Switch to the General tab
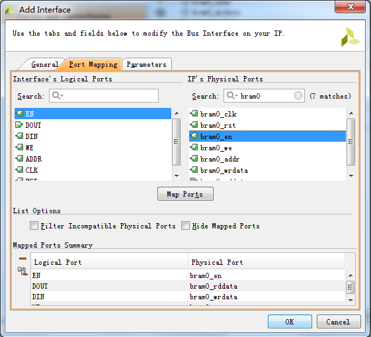This screenshot has width=371, height=337. pyautogui.click(x=44, y=64)
